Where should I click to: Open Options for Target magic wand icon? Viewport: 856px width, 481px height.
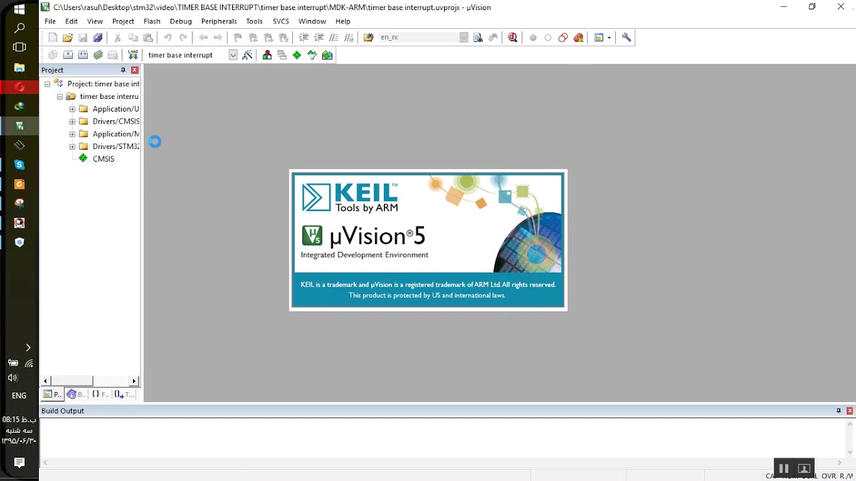click(x=247, y=55)
